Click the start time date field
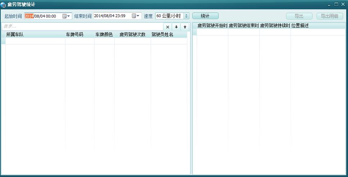Viewport: 348px width, 177px height. pyautogui.click(x=43, y=16)
